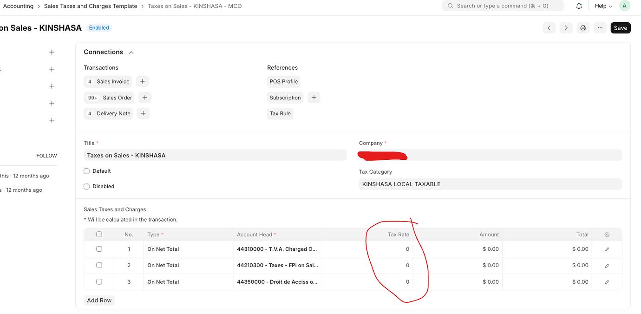Select row 2 checkbox in tax table

pyautogui.click(x=99, y=265)
